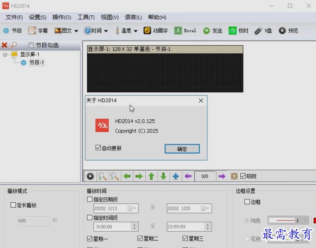Click the orange crosshair icon beside 吸附
Viewport: 316px width, 248px height.
[x=234, y=176]
